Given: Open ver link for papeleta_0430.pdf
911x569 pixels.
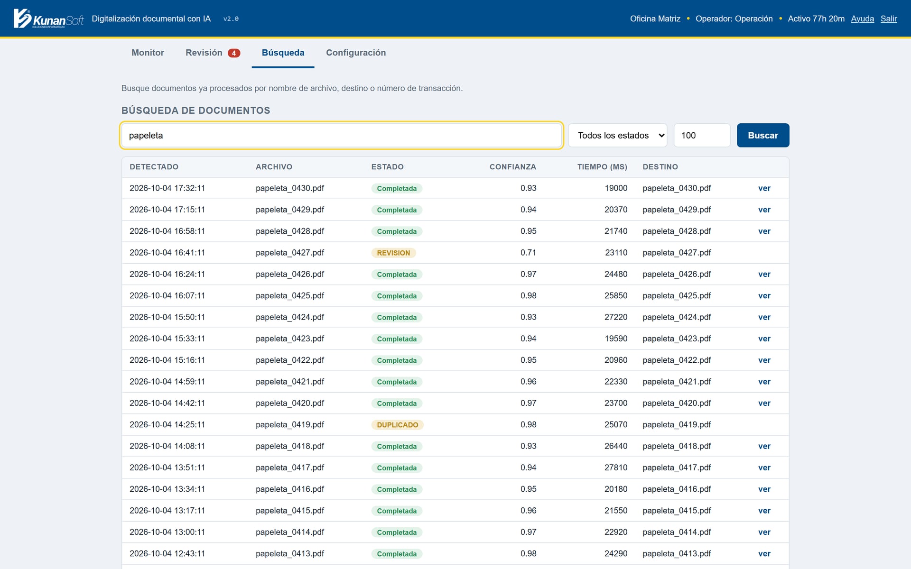Looking at the screenshot, I should pyautogui.click(x=764, y=188).
